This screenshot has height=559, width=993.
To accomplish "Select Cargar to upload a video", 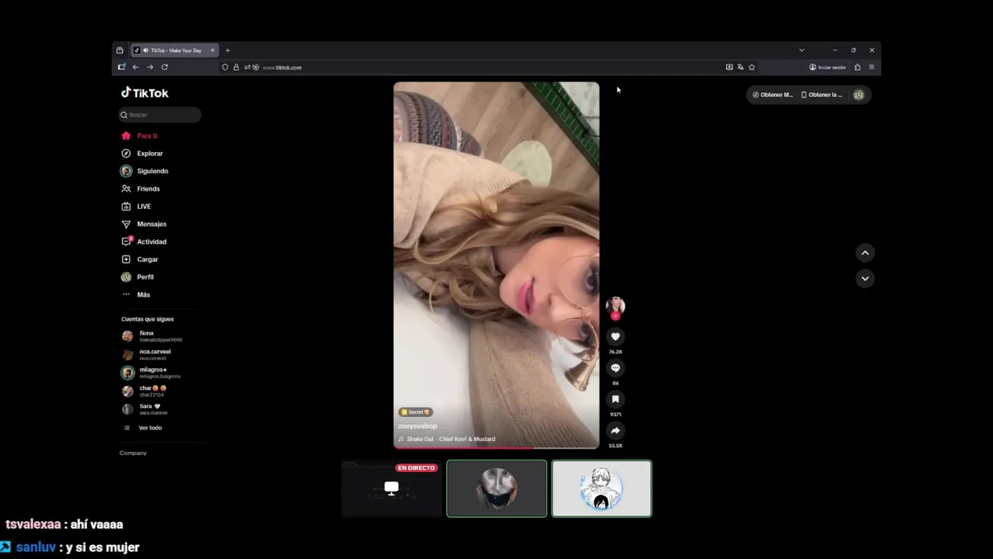I will 147,259.
